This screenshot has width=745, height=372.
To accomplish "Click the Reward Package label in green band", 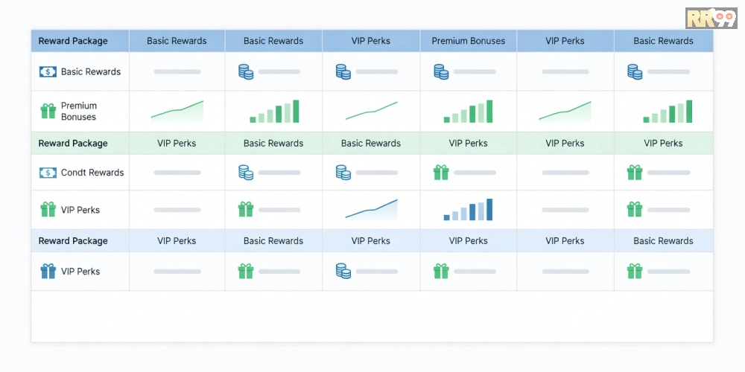I will click(73, 144).
